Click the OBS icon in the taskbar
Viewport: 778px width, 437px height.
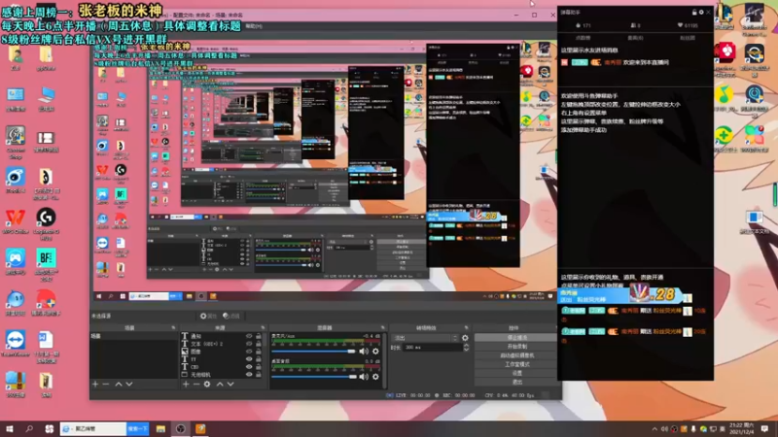coord(181,429)
